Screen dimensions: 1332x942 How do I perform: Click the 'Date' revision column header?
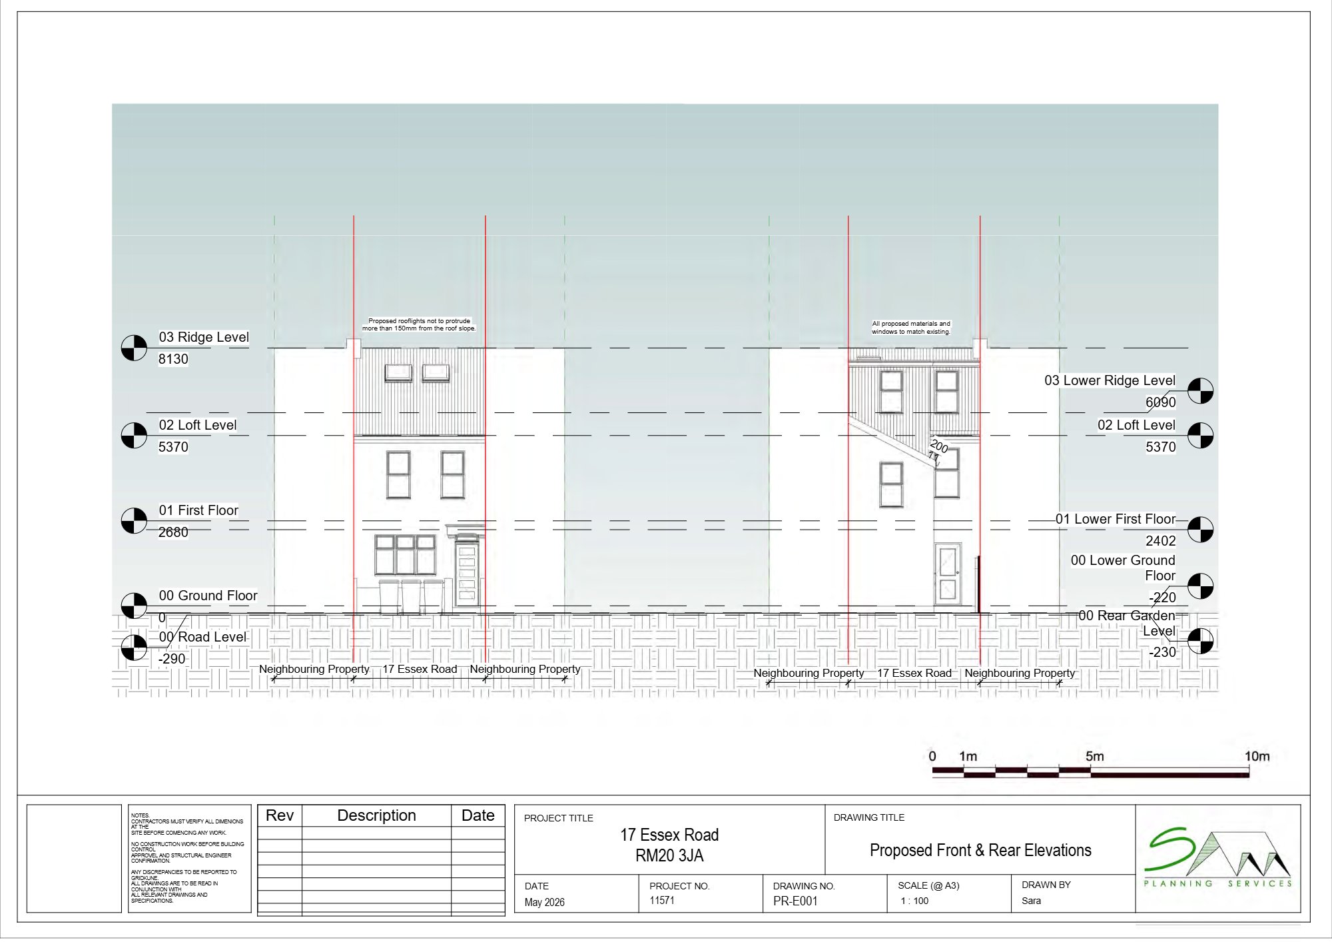(478, 815)
